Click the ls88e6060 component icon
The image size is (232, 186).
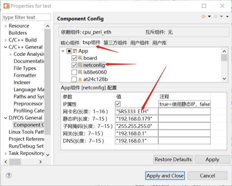tap(80, 72)
